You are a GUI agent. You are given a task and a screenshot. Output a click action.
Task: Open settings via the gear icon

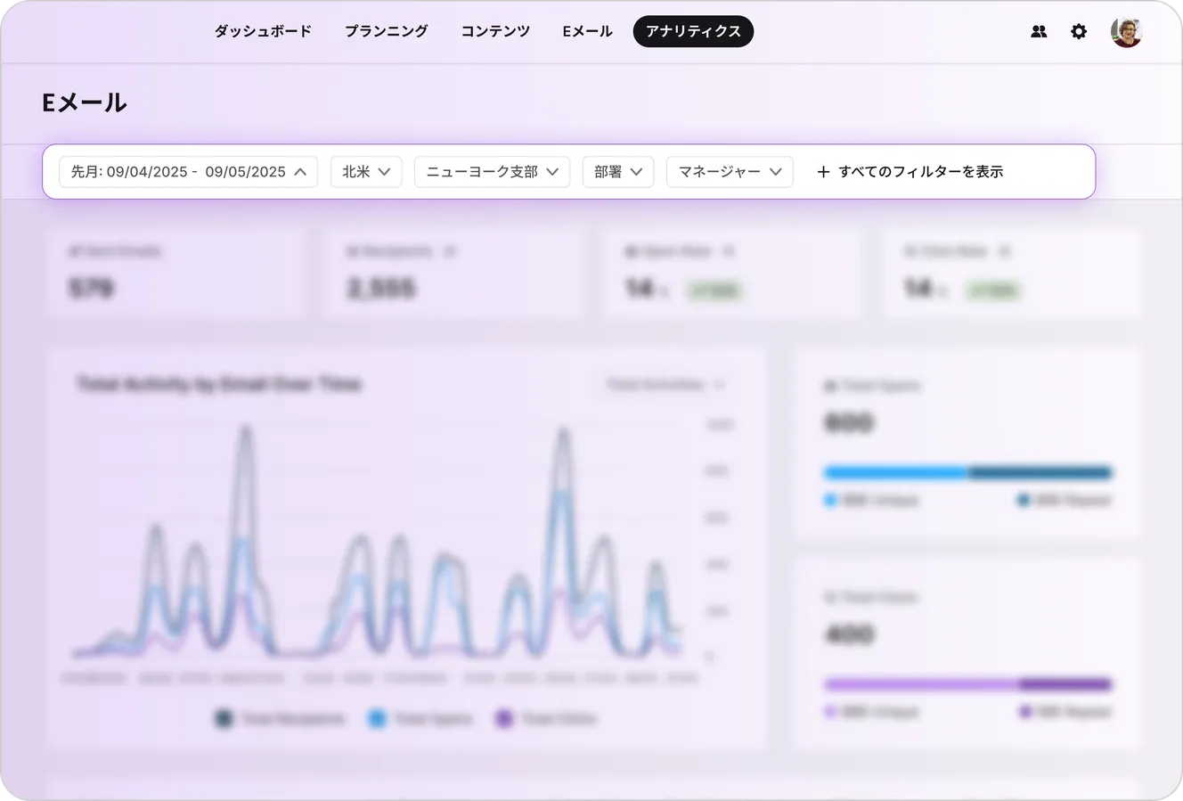point(1079,31)
